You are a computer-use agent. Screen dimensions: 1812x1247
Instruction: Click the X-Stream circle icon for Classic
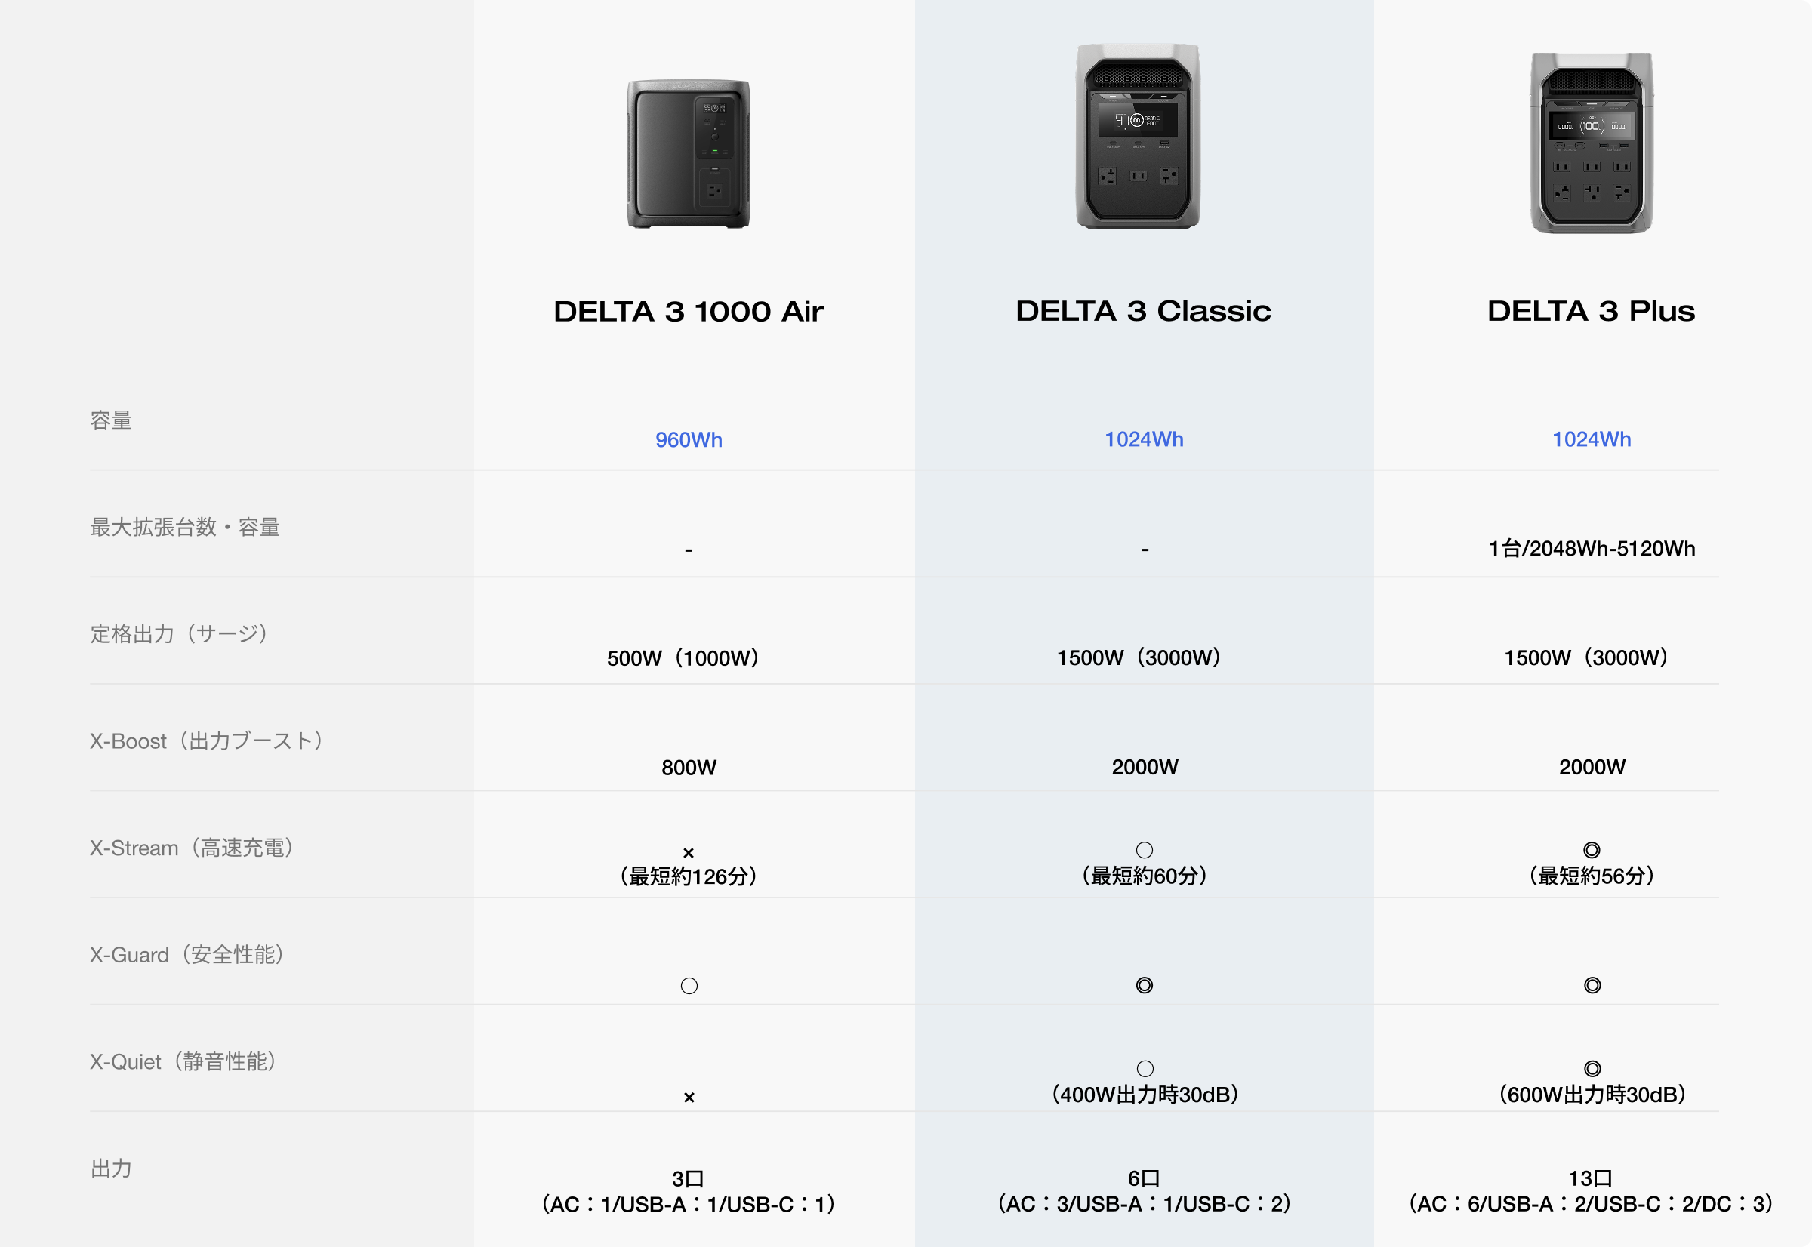pos(1144,849)
